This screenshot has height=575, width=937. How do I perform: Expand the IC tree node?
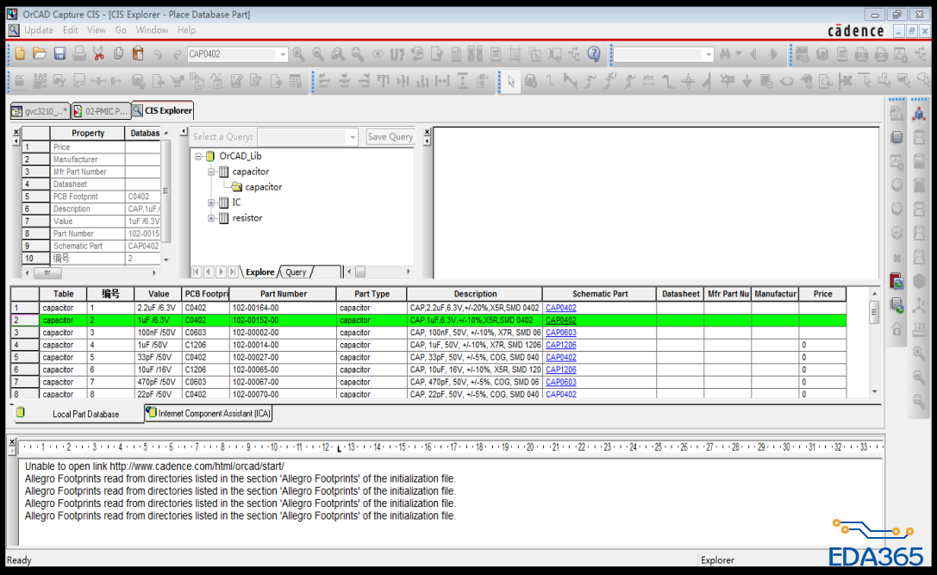click(x=211, y=203)
